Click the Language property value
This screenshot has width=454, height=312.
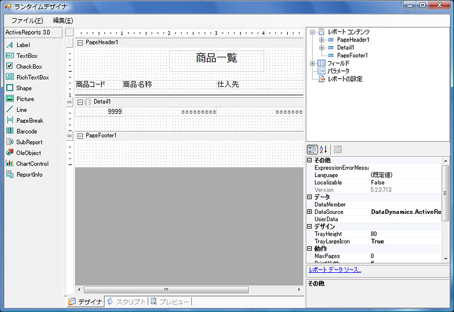[405, 175]
